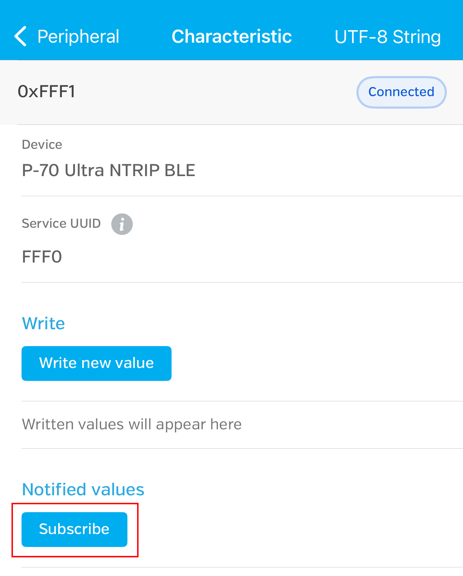463x576 pixels.
Task: Click the Connected status badge
Action: tap(401, 92)
